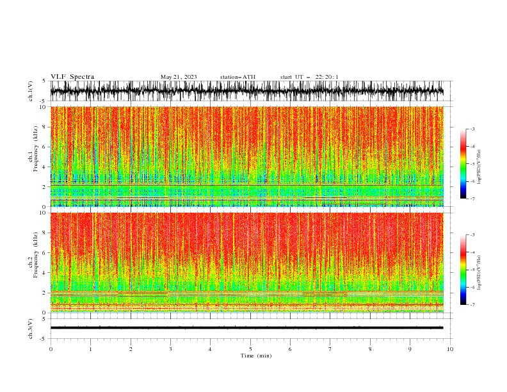Click the ch.2 spectrogram color bar
This screenshot has width=507, height=392.
[463, 270]
